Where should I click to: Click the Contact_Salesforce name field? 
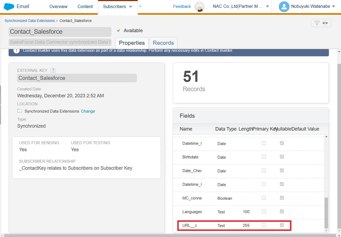coord(60,32)
